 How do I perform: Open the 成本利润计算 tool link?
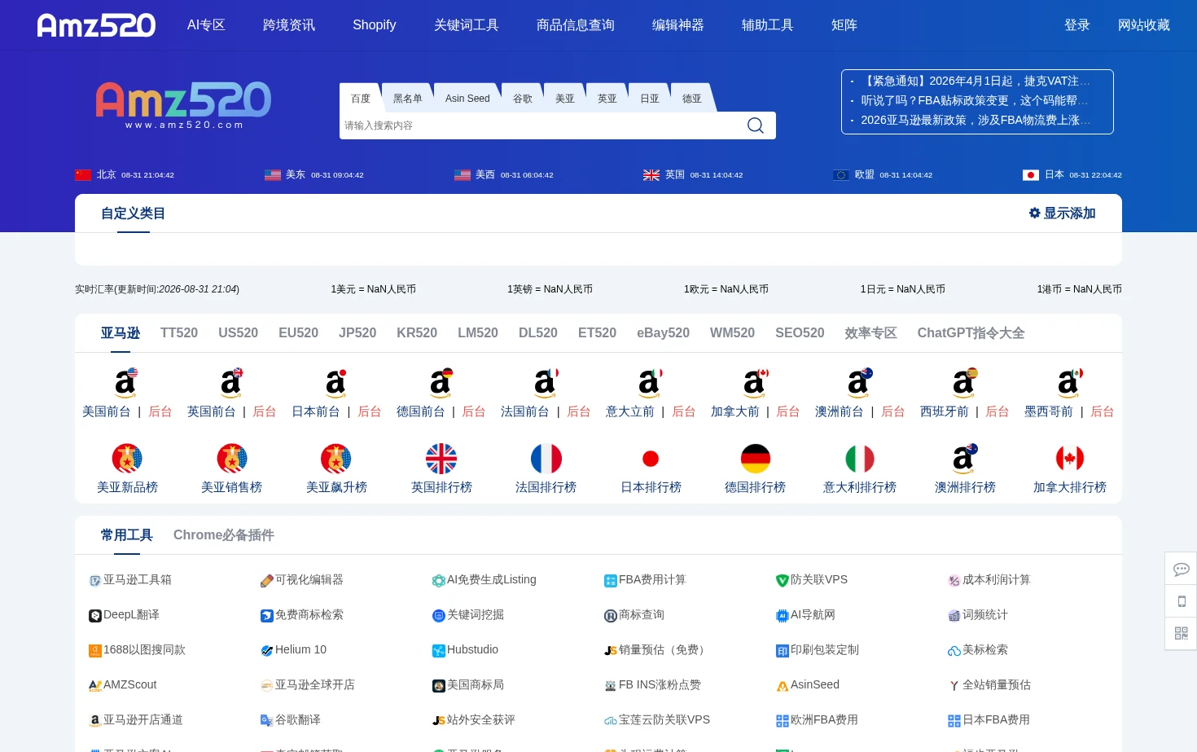pyautogui.click(x=989, y=580)
